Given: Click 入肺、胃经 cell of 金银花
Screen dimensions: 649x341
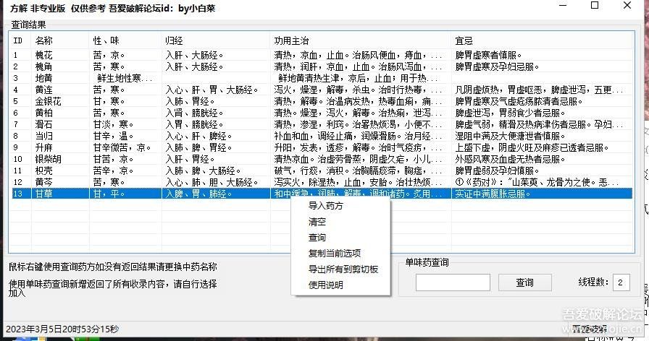Looking at the screenshot, I should click(190, 101).
